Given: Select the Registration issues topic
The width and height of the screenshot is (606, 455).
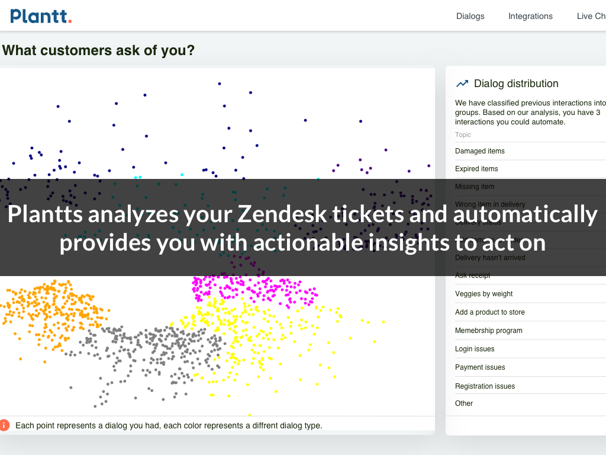Looking at the screenshot, I should (485, 386).
